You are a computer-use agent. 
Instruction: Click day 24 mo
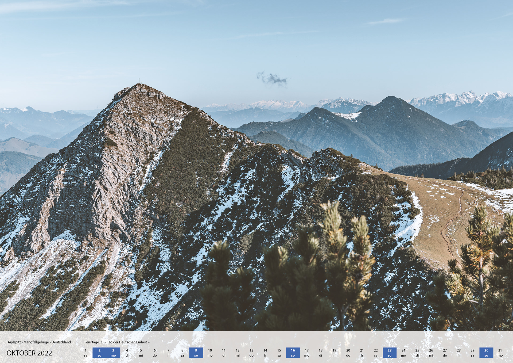[x=403, y=353]
